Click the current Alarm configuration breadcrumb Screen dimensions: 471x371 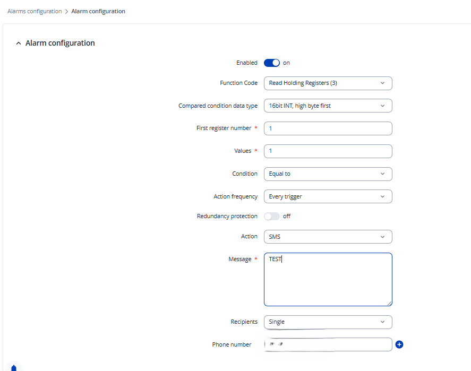pyautogui.click(x=98, y=11)
